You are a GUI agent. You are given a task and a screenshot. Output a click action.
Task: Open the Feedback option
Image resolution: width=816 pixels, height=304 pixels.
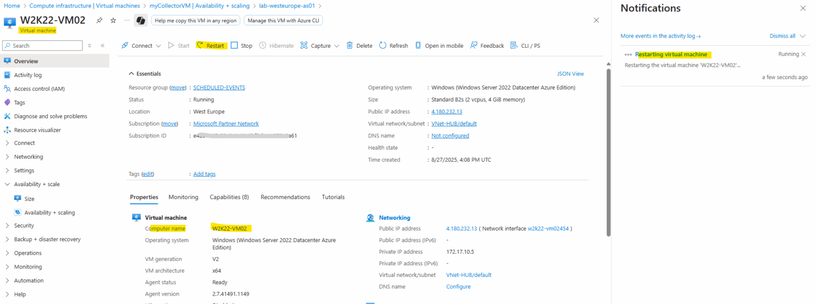coord(487,46)
